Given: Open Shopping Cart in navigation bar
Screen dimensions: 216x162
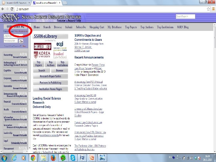Looking at the screenshot, I should (97, 27).
